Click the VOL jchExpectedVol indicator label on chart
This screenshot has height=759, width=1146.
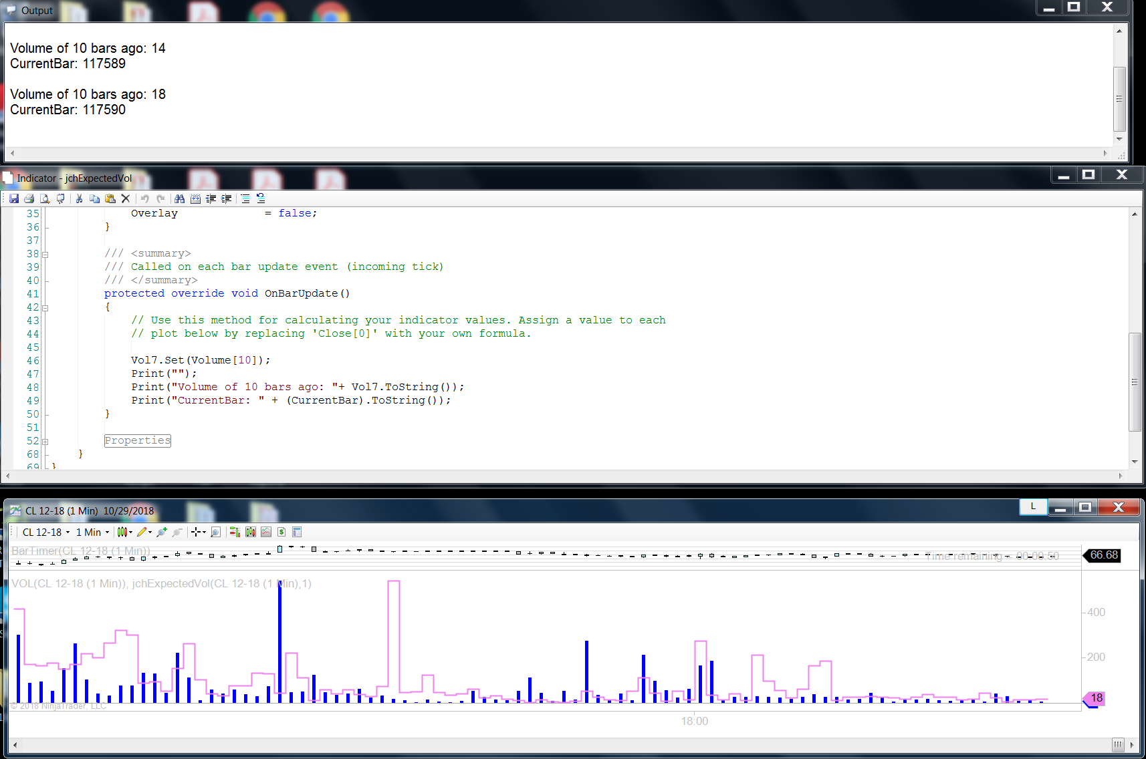coord(161,583)
